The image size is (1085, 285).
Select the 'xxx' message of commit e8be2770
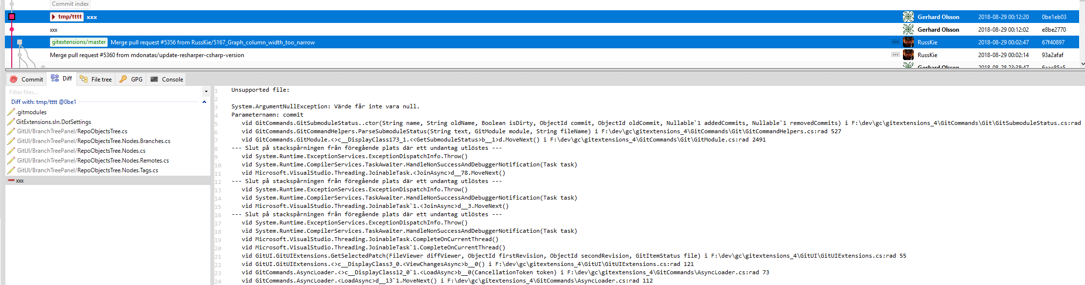(53, 30)
